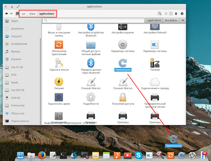Click the 'Перезагрузка' icon on the desktop
Viewport: 211px width, 161px height.
[x=173, y=139]
